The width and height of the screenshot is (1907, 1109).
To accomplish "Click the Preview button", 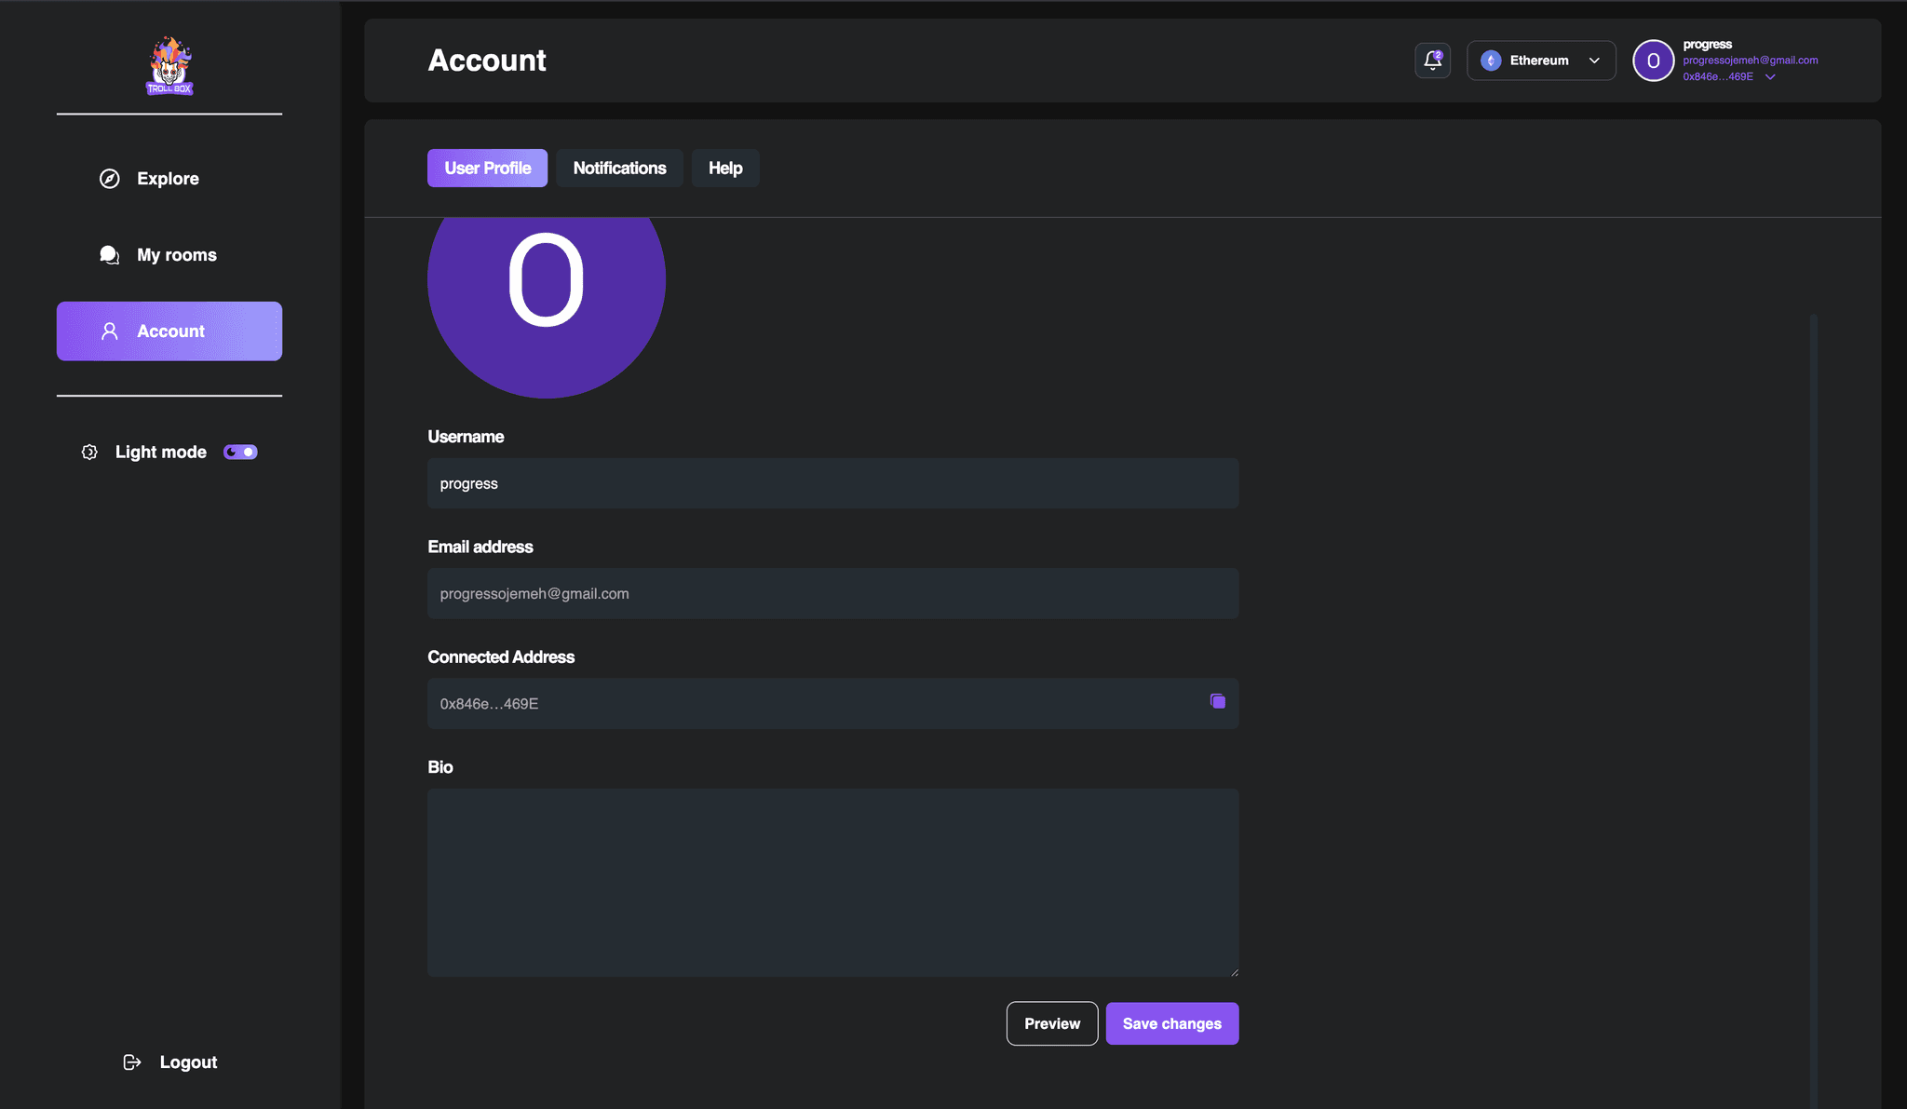I will tap(1051, 1022).
